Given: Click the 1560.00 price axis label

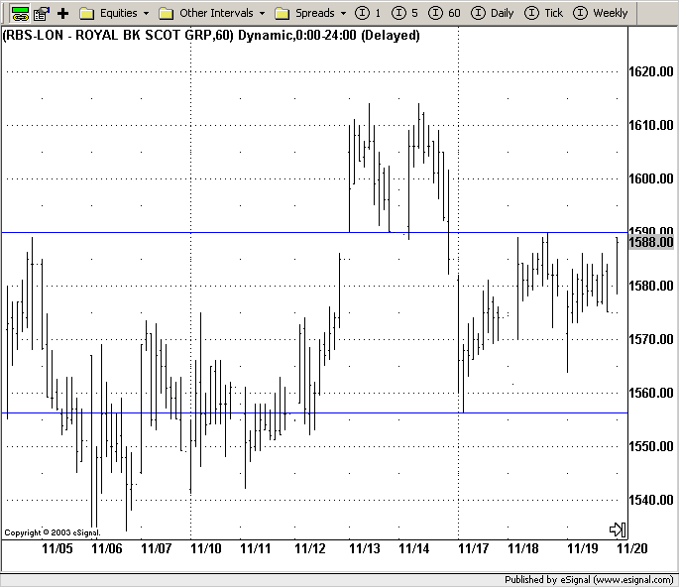Looking at the screenshot, I should pyautogui.click(x=651, y=393).
